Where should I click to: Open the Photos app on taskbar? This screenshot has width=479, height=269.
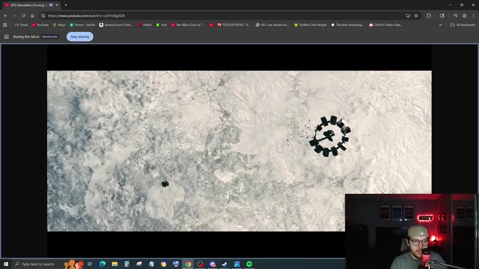tap(237, 264)
